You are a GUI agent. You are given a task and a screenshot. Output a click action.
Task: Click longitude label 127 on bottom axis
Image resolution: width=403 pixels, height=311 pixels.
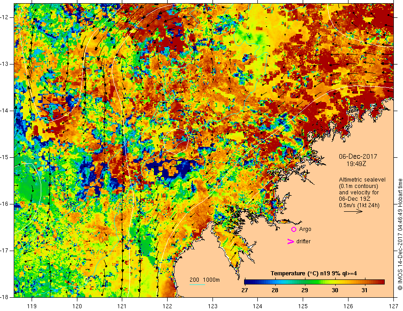click(x=393, y=306)
